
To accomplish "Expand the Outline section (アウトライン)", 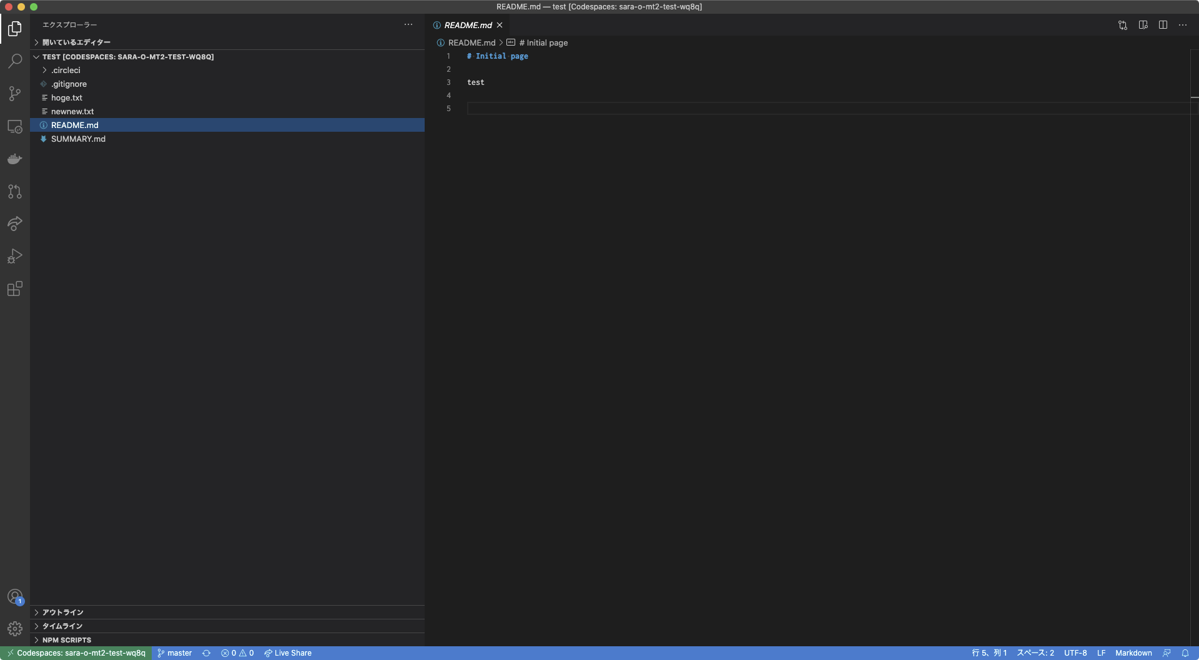I will pos(227,613).
